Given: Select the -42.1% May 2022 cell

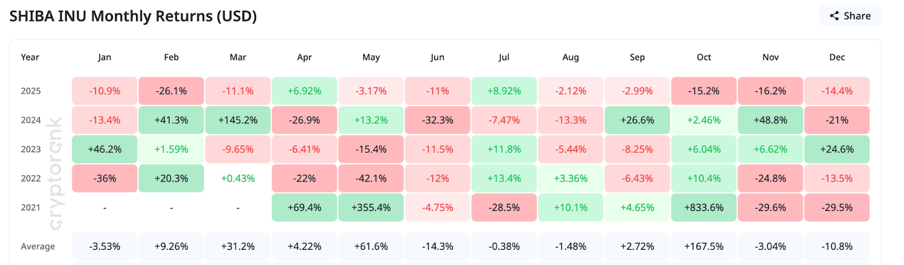Looking at the screenshot, I should [x=371, y=178].
